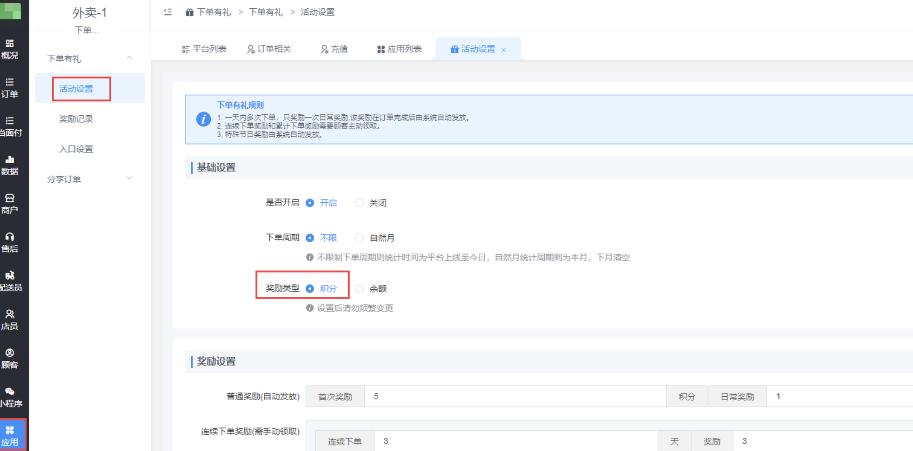Select the 关闭 radio button
Screen dimensions: 913x451
point(360,203)
